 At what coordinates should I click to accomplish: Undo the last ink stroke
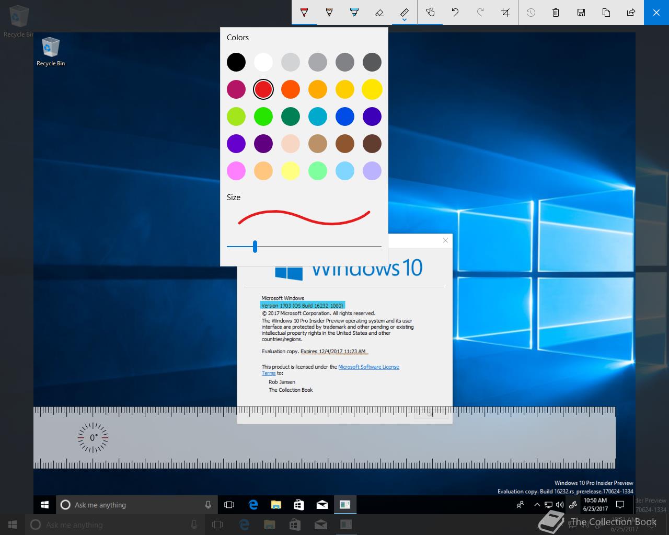455,13
